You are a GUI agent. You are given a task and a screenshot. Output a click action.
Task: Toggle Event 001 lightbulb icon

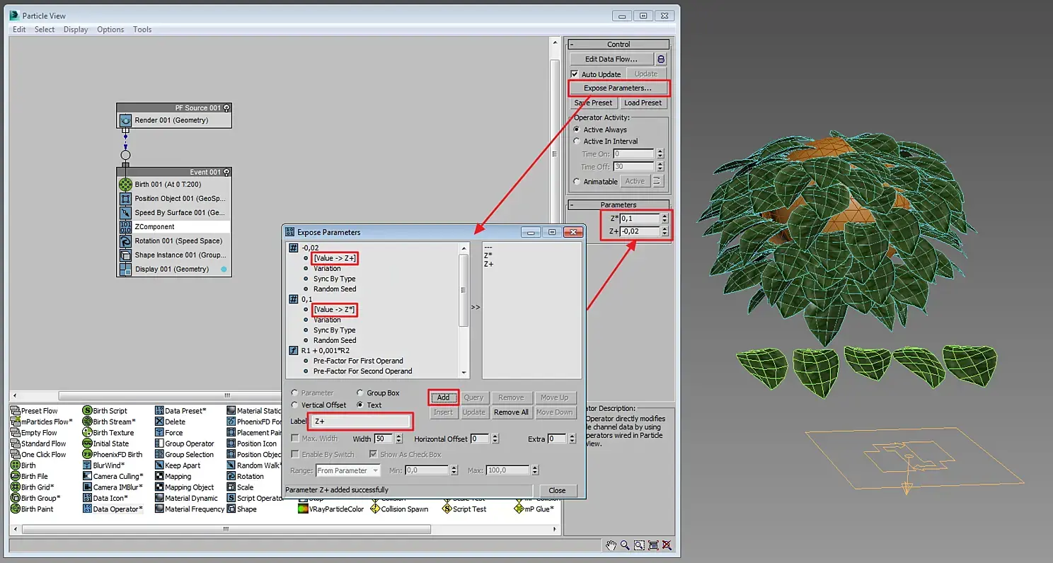(226, 172)
